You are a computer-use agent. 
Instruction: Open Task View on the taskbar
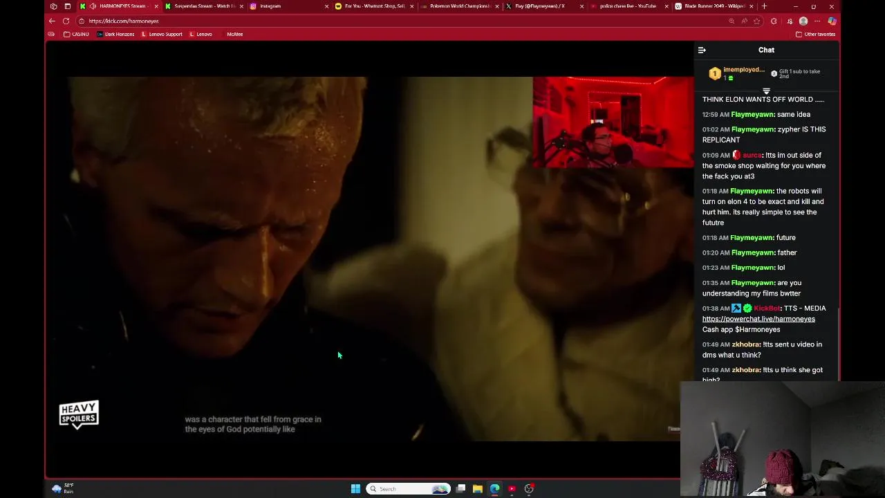coord(460,489)
